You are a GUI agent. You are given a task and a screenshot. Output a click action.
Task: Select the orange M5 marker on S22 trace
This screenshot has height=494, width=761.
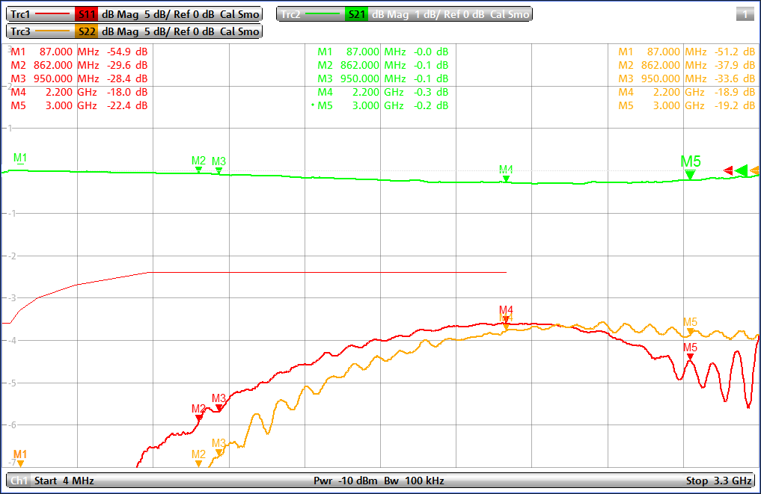click(691, 331)
